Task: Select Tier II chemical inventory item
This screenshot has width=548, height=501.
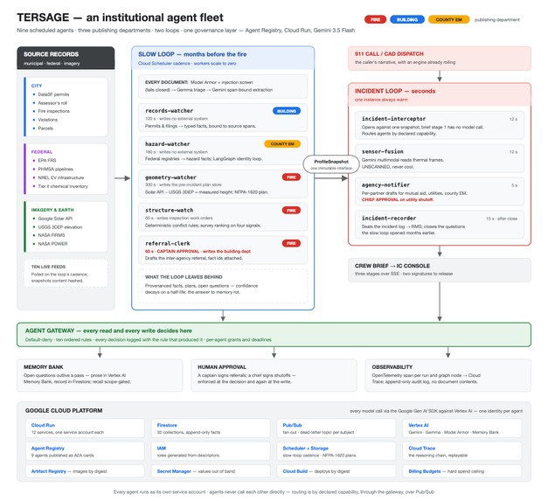Action: pyautogui.click(x=63, y=186)
